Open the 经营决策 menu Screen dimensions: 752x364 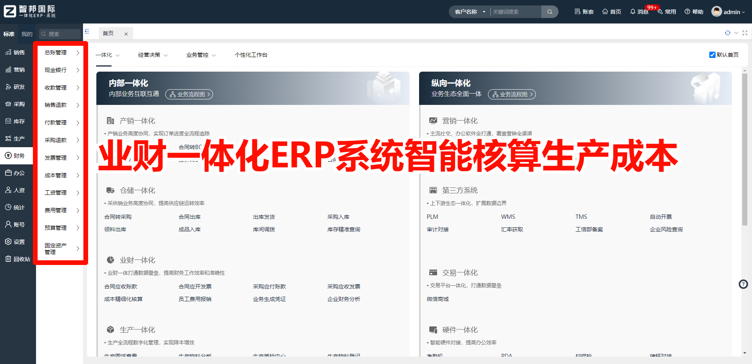coord(153,55)
